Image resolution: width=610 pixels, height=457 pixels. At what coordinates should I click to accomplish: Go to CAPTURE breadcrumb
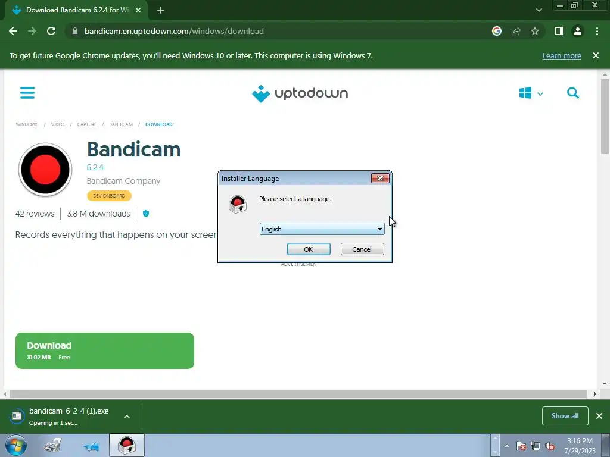coord(87,124)
